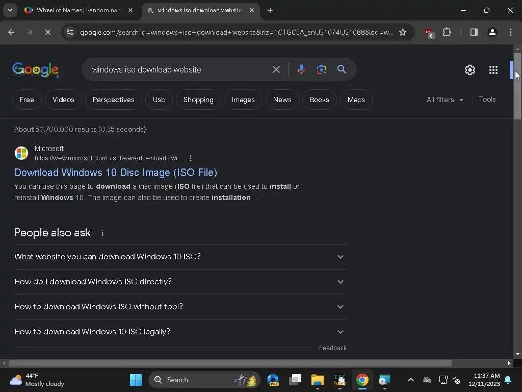Open Download Windows 10 Disc Image link
The image size is (522, 392).
(116, 173)
